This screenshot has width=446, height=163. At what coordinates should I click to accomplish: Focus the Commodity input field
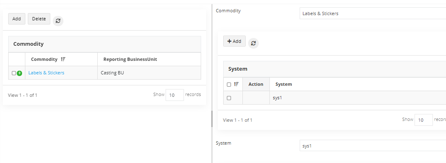(x=372, y=13)
